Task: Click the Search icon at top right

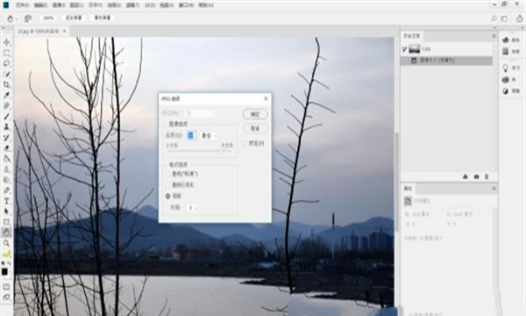Action: [x=494, y=18]
